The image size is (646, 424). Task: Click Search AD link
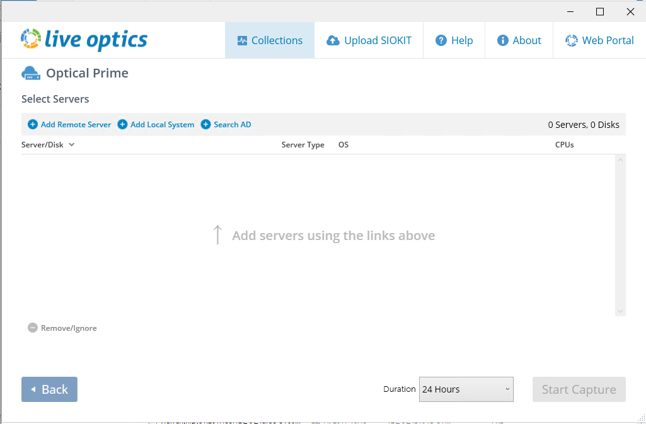(x=233, y=124)
